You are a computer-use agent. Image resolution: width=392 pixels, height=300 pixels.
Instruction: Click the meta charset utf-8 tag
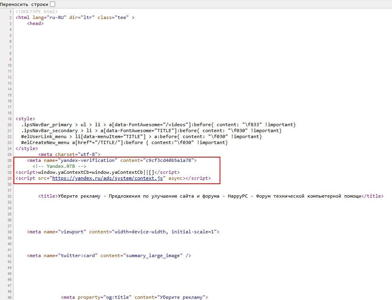coord(69,154)
